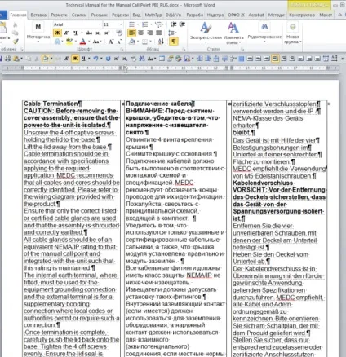This screenshot has width=346, height=357.
Task: Open the Font group dialog launcher
Action: click(x=122, y=49)
